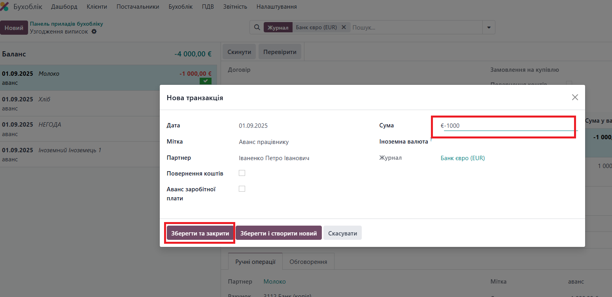Enable the Аванс заробітної плати checkbox

click(242, 189)
